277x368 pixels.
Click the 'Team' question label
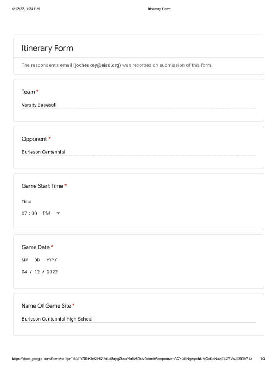[28, 92]
